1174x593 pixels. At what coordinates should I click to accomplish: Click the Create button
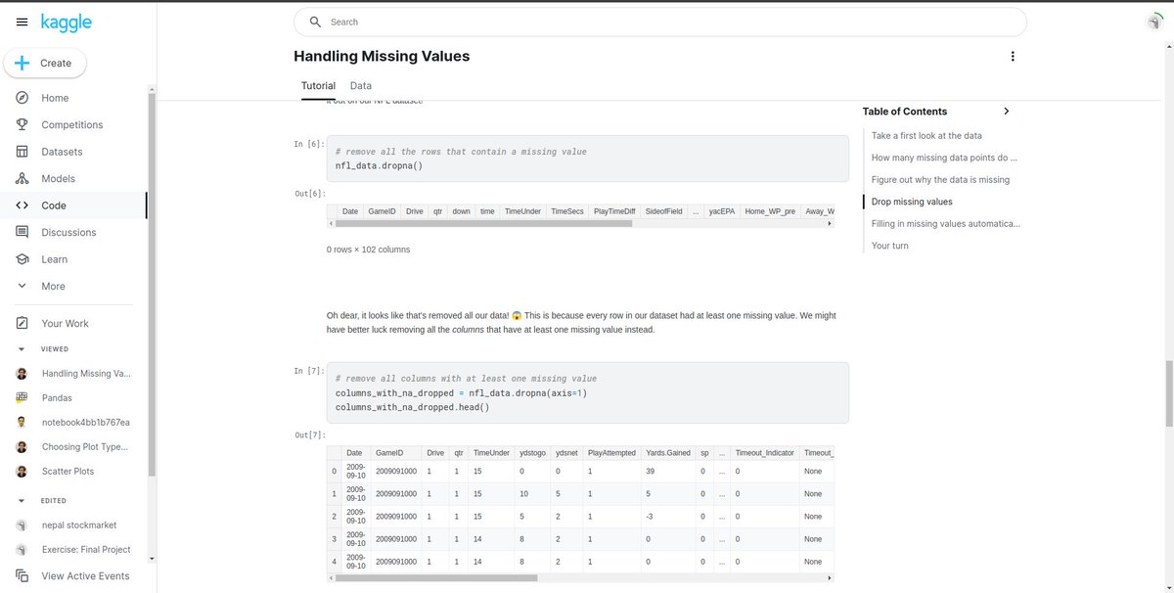[x=45, y=63]
